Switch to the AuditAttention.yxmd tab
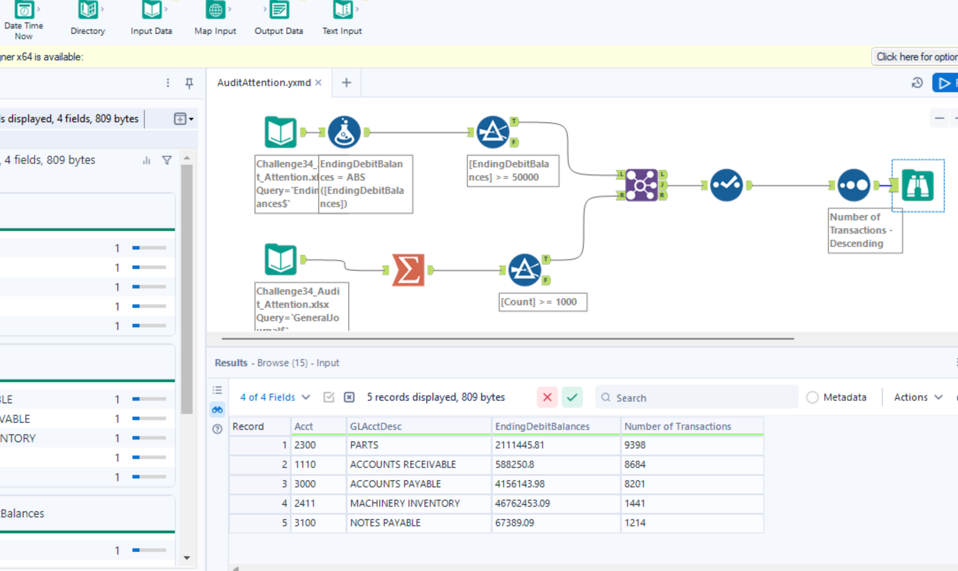This screenshot has height=571, width=958. pyautogui.click(x=264, y=82)
